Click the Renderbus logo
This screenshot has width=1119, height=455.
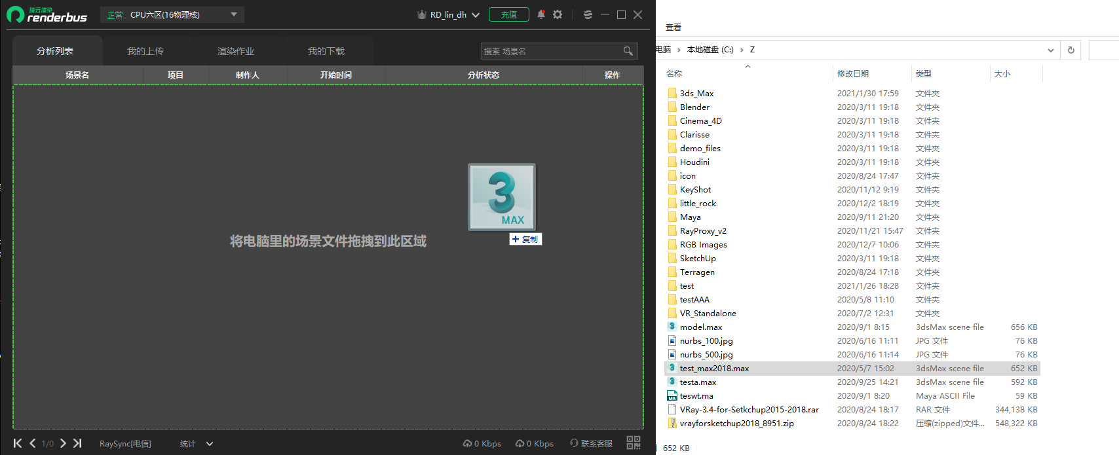pyautogui.click(x=47, y=14)
